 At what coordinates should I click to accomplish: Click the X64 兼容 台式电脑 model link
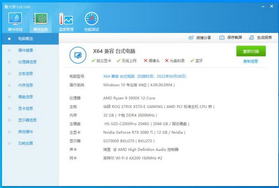pyautogui.click(x=119, y=76)
